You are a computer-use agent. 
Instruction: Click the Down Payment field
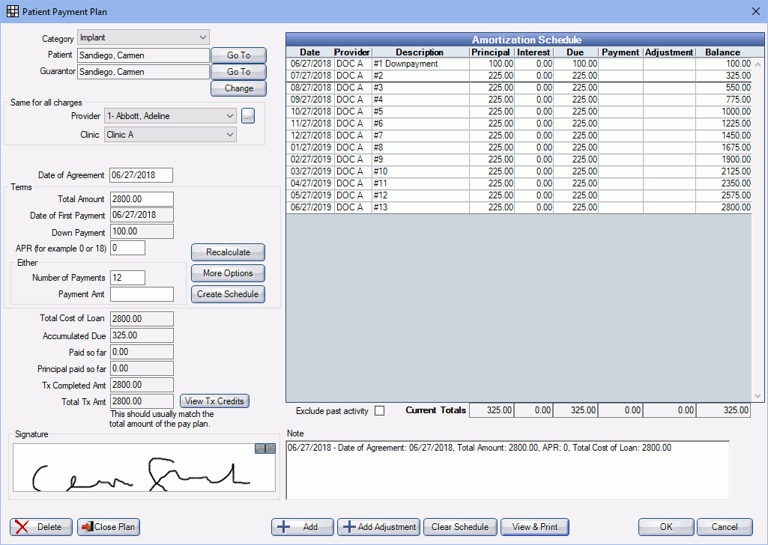[142, 231]
